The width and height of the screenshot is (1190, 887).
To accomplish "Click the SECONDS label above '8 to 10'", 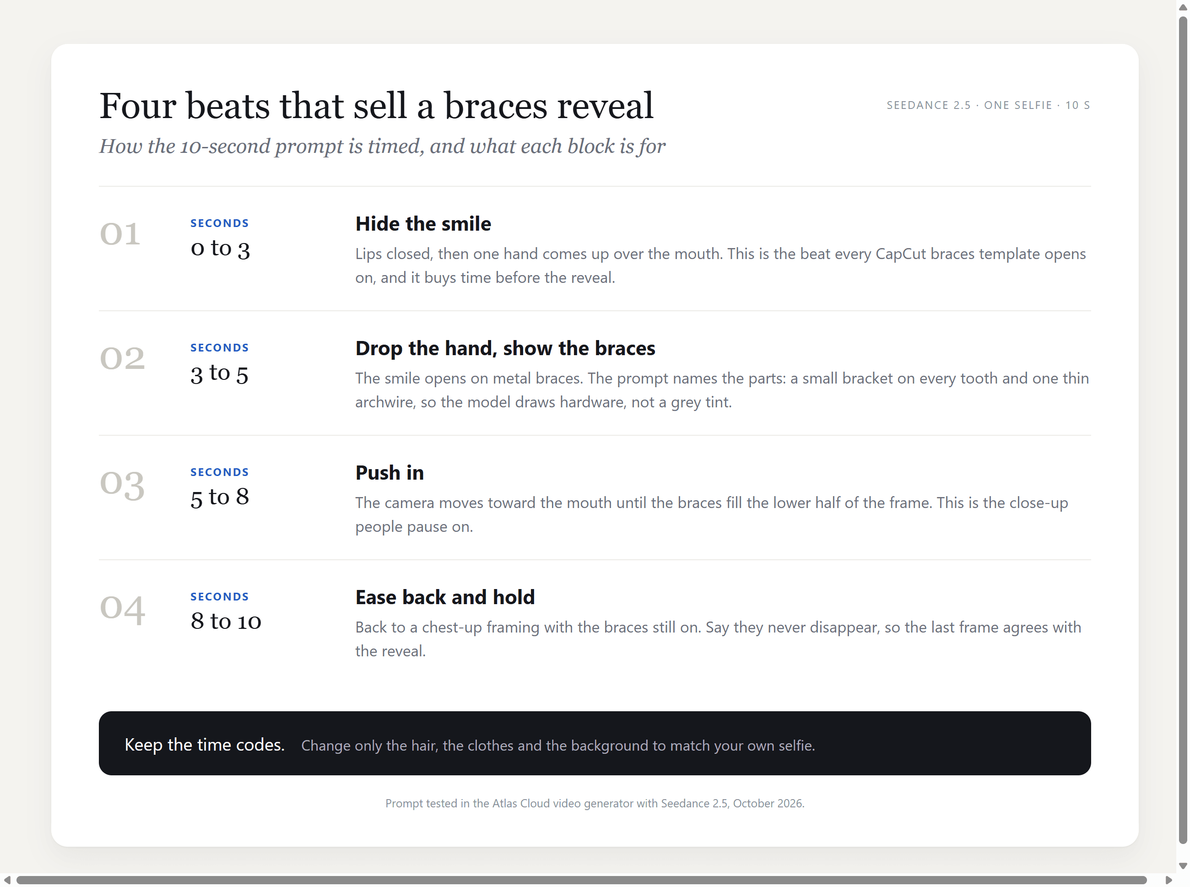I will tap(220, 596).
